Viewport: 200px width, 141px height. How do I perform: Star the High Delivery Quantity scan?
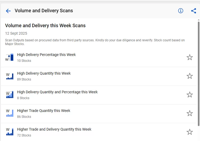(190, 76)
